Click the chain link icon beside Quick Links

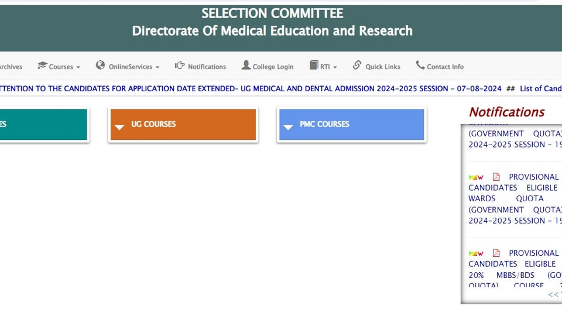[357, 65]
